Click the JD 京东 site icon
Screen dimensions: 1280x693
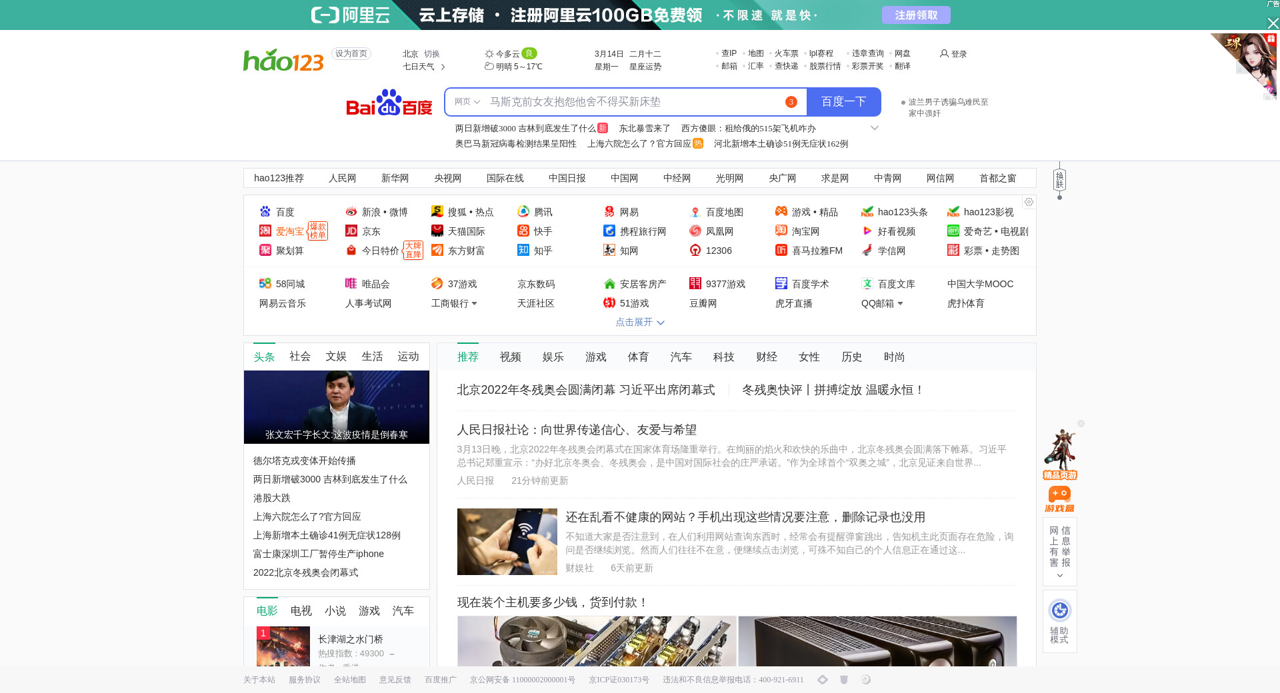(x=351, y=231)
